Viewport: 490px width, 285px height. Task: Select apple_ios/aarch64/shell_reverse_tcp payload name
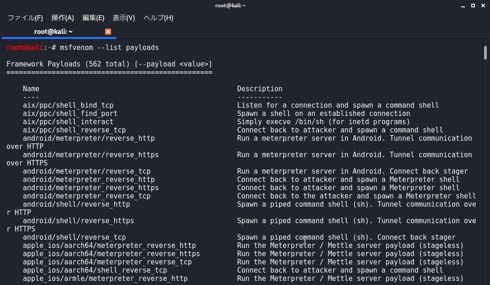[95, 270]
